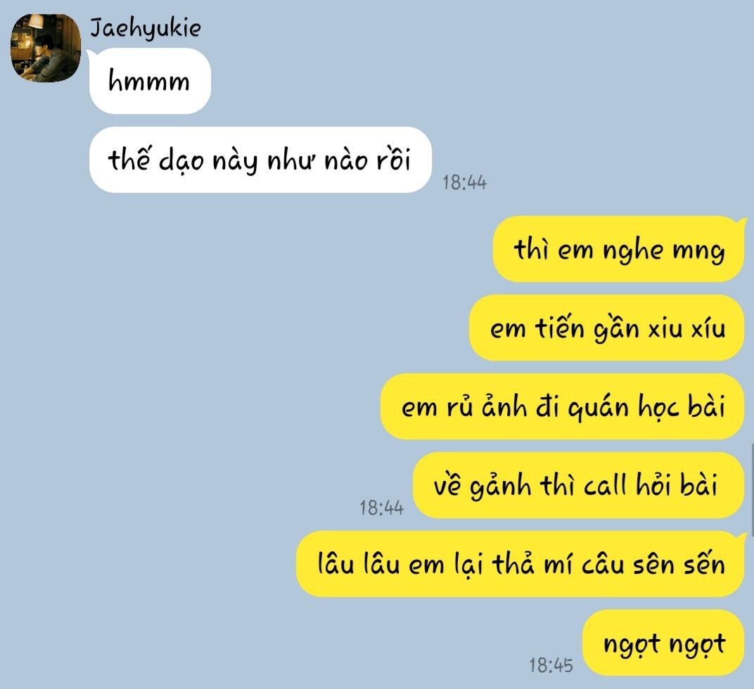Open Jaehyukie's profile picture
Screen dimensions: 754x689
(46, 48)
